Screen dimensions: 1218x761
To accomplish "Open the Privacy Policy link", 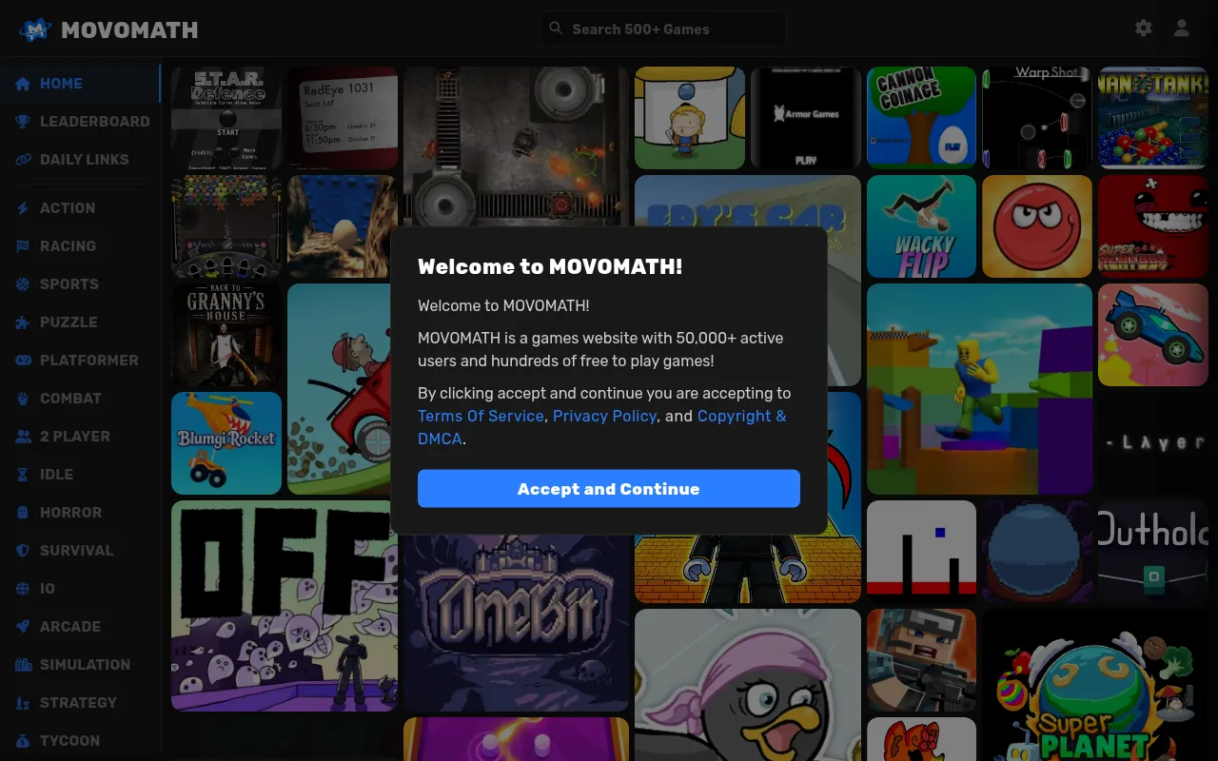I will pyautogui.click(x=604, y=416).
